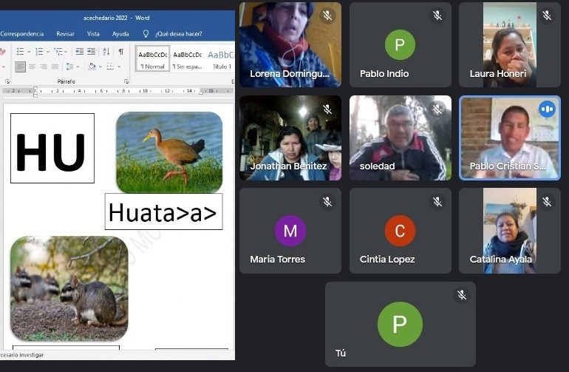Justify the paragraph text
Viewport: 569px width, 372px height.
[x=56, y=67]
